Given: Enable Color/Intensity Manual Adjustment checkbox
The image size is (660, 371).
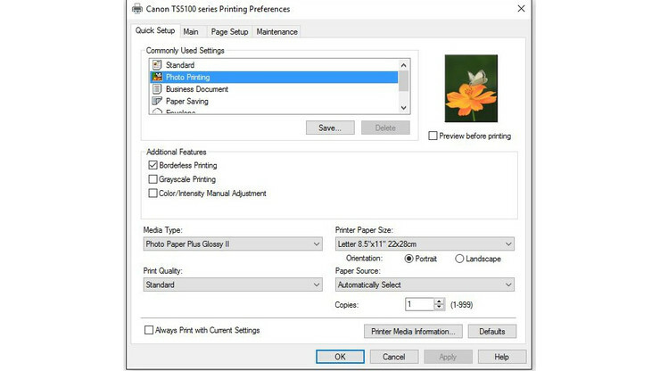Looking at the screenshot, I should coord(153,193).
